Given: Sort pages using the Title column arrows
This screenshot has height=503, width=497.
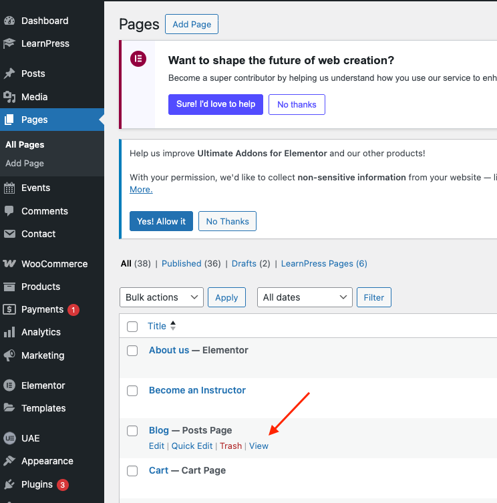Looking at the screenshot, I should 173,326.
